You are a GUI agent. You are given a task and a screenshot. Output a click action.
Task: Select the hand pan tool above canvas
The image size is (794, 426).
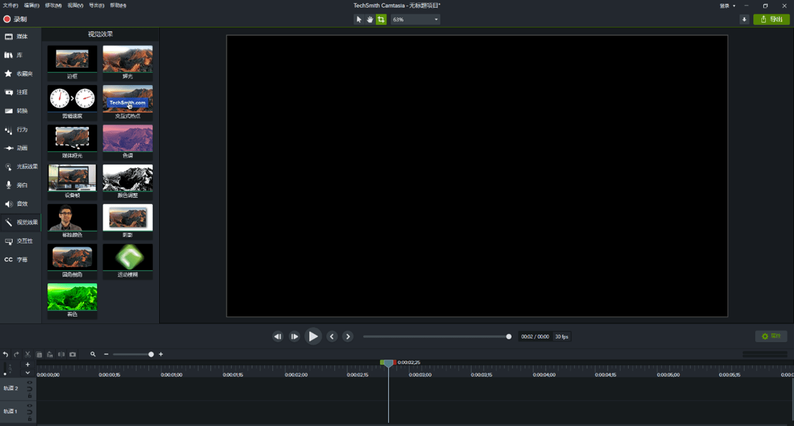pos(370,19)
